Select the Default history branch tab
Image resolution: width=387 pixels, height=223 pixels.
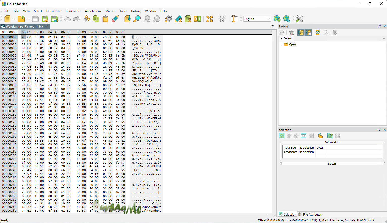point(286,38)
